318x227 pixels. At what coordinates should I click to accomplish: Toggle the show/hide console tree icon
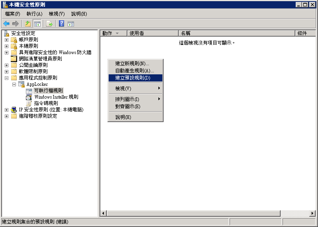(37, 24)
